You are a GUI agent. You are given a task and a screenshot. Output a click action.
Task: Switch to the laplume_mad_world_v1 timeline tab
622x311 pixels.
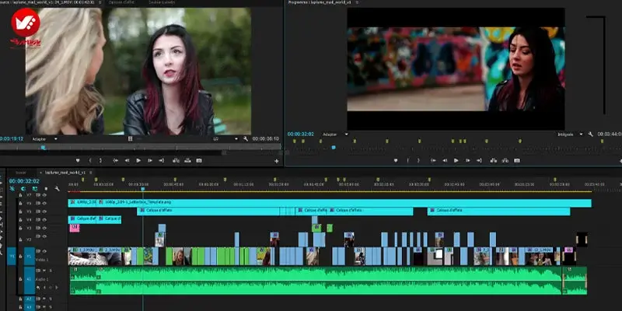[65, 173]
